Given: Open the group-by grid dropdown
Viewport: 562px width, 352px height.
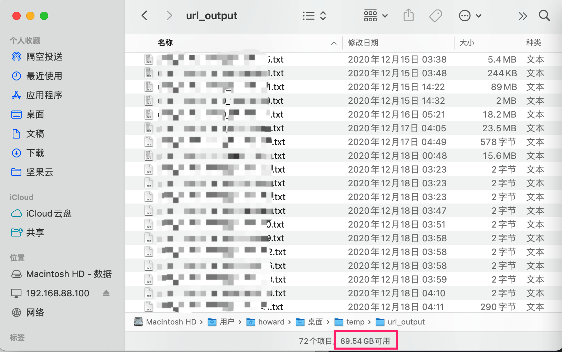Looking at the screenshot, I should (376, 15).
